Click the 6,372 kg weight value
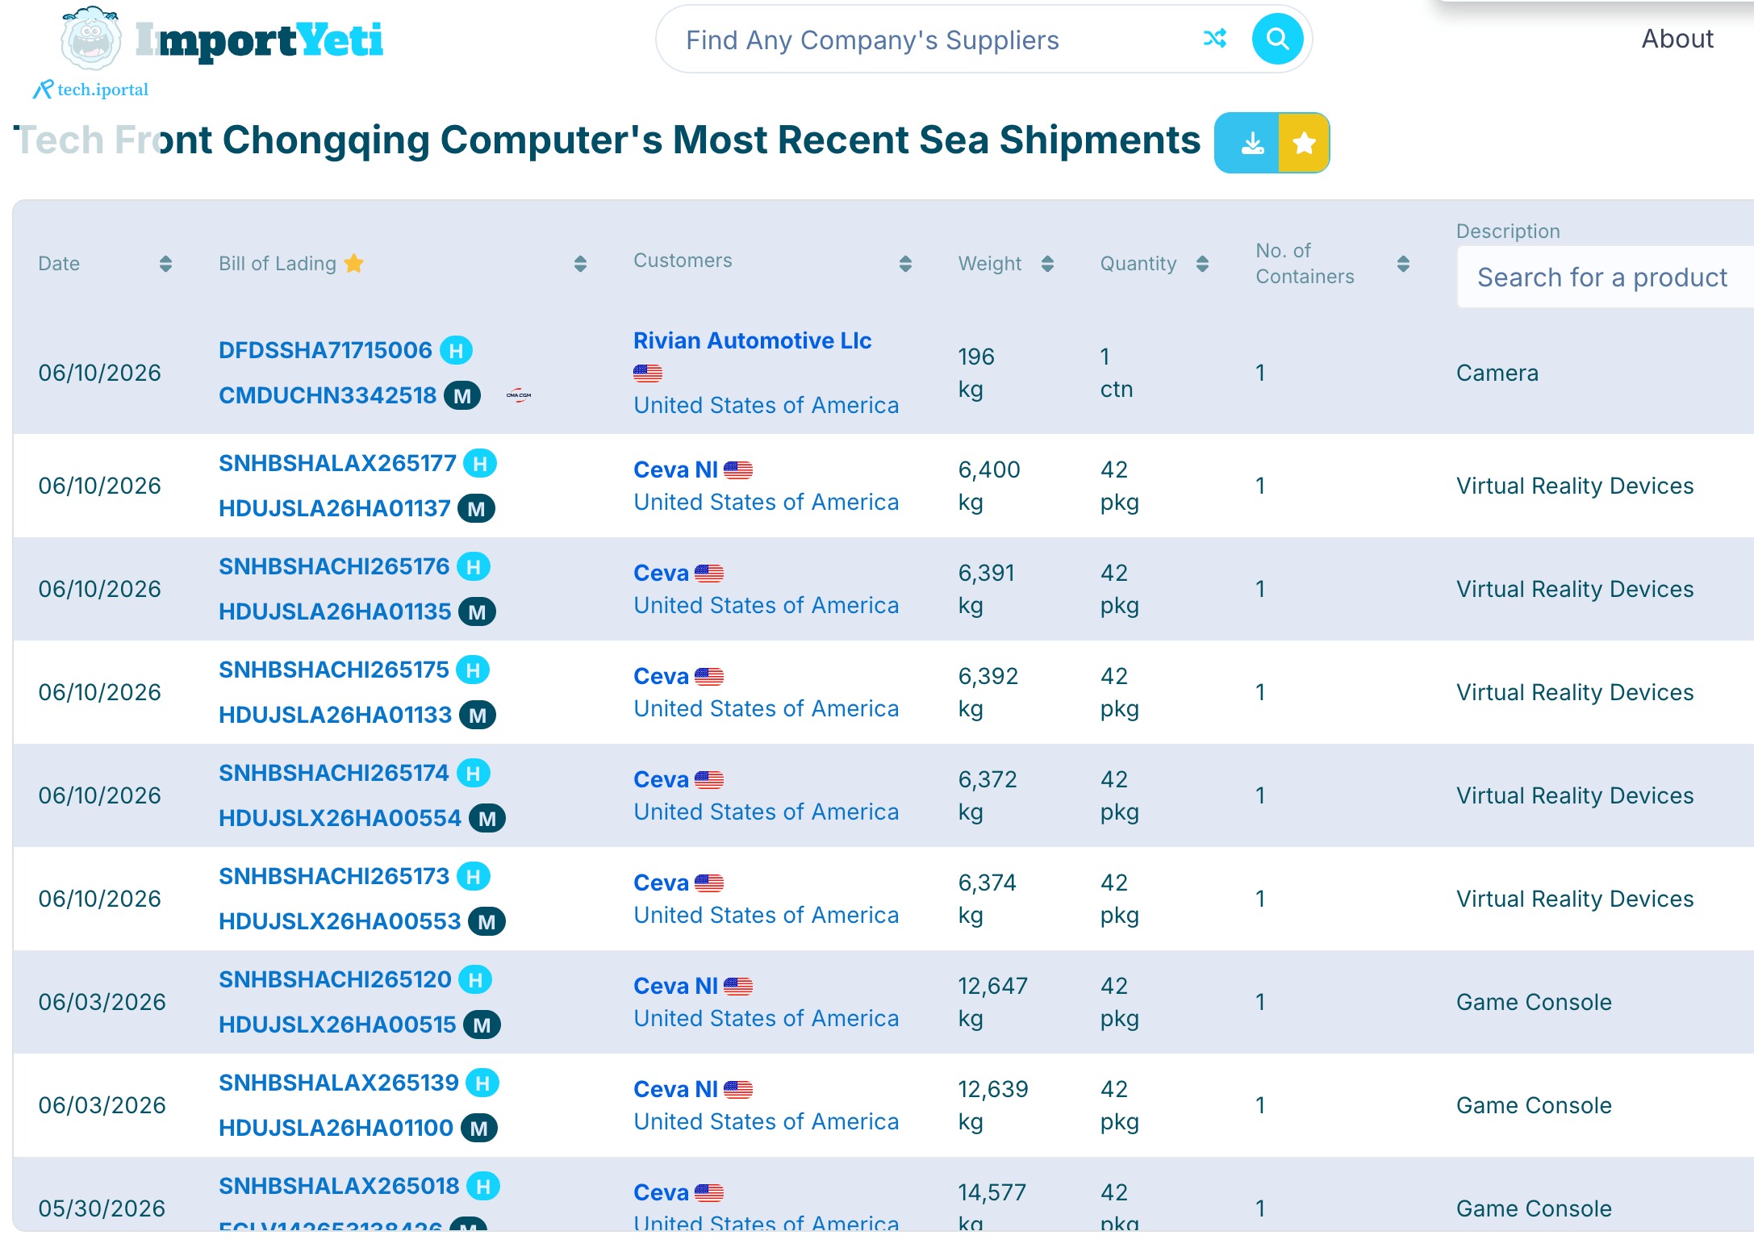The image size is (1754, 1252). (988, 795)
